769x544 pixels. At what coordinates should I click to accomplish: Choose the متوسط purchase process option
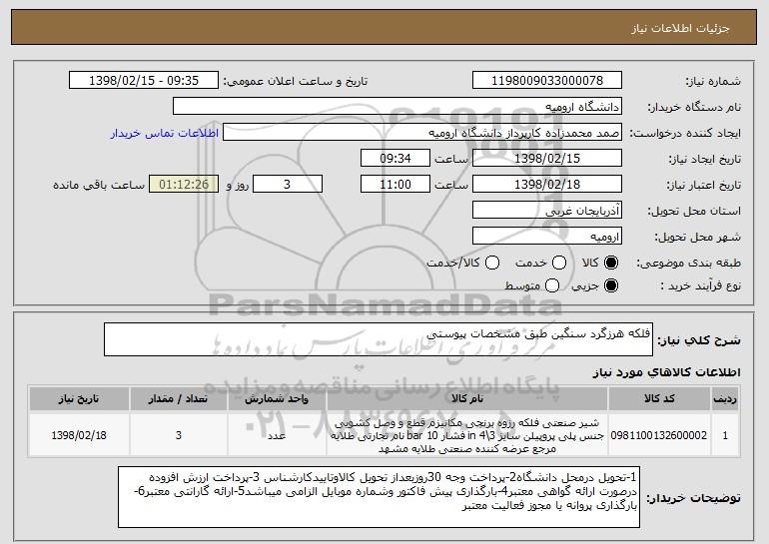552,285
